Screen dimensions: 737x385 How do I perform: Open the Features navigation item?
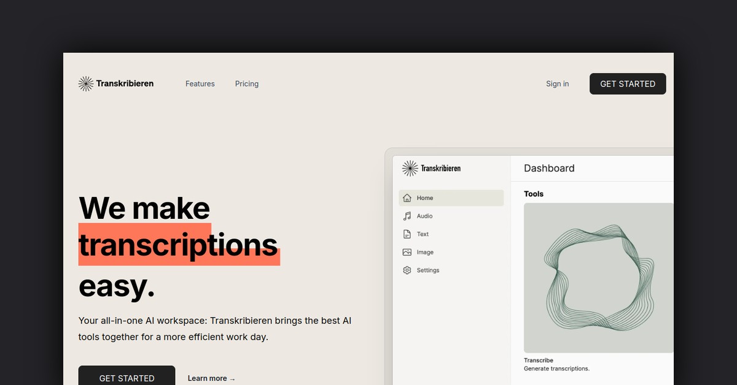coord(200,84)
